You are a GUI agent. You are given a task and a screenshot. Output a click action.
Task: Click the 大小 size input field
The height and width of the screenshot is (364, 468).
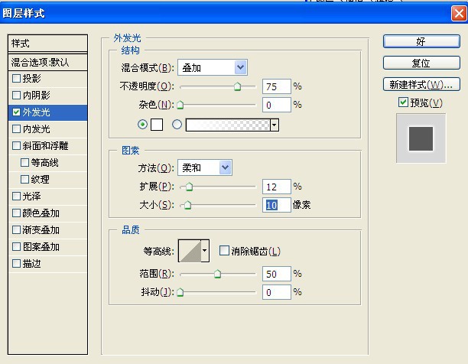point(277,205)
